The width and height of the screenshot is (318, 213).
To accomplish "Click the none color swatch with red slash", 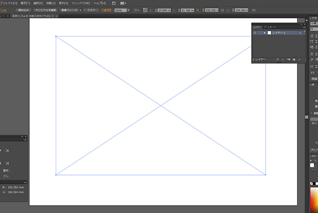I will pyautogui.click(x=311, y=184).
